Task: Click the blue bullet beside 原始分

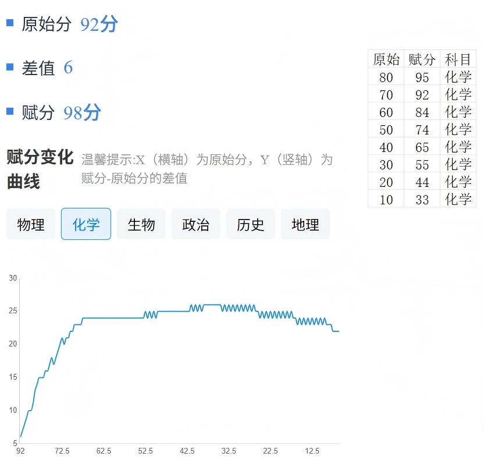Action: point(10,23)
